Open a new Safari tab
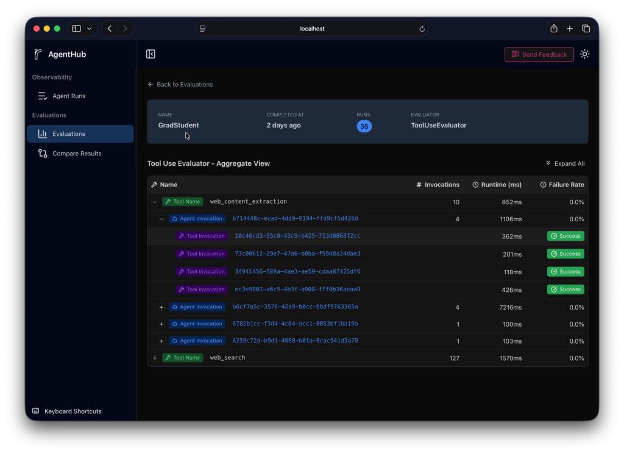The height and width of the screenshot is (454, 624). pos(570,29)
